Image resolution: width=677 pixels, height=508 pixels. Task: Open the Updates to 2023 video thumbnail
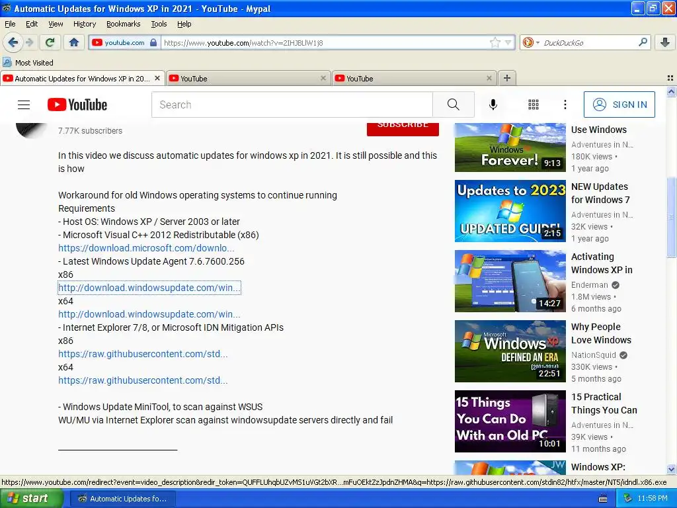point(510,211)
